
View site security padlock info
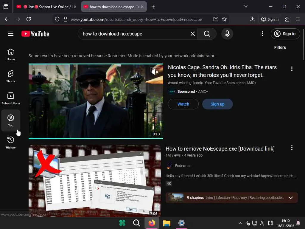point(66,19)
